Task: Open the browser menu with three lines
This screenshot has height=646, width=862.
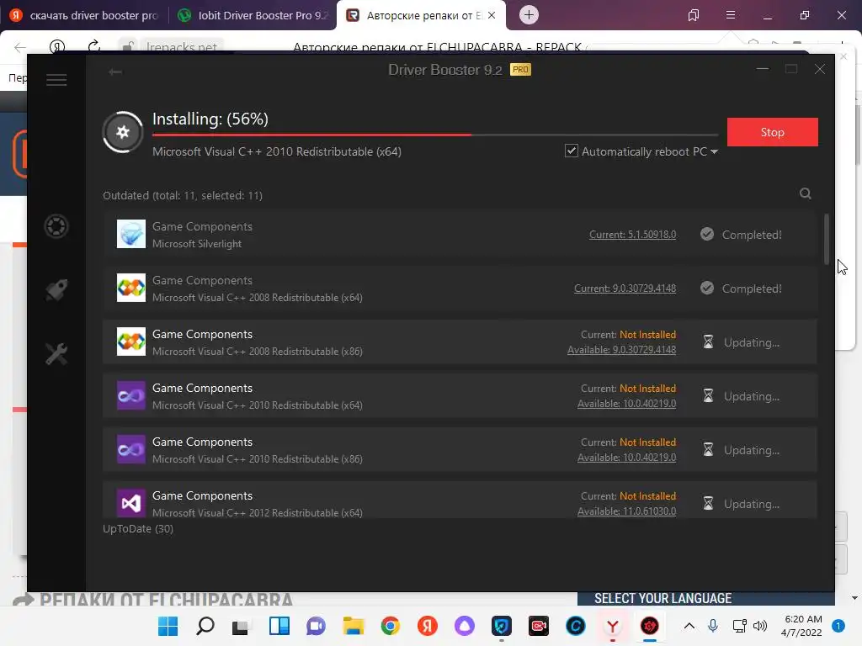Action: pos(731,15)
